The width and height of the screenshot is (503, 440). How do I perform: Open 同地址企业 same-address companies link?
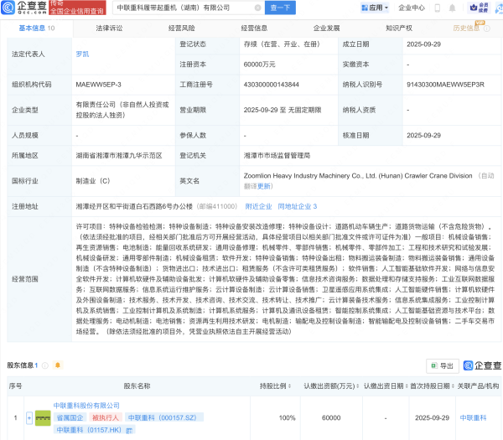coord(295,205)
